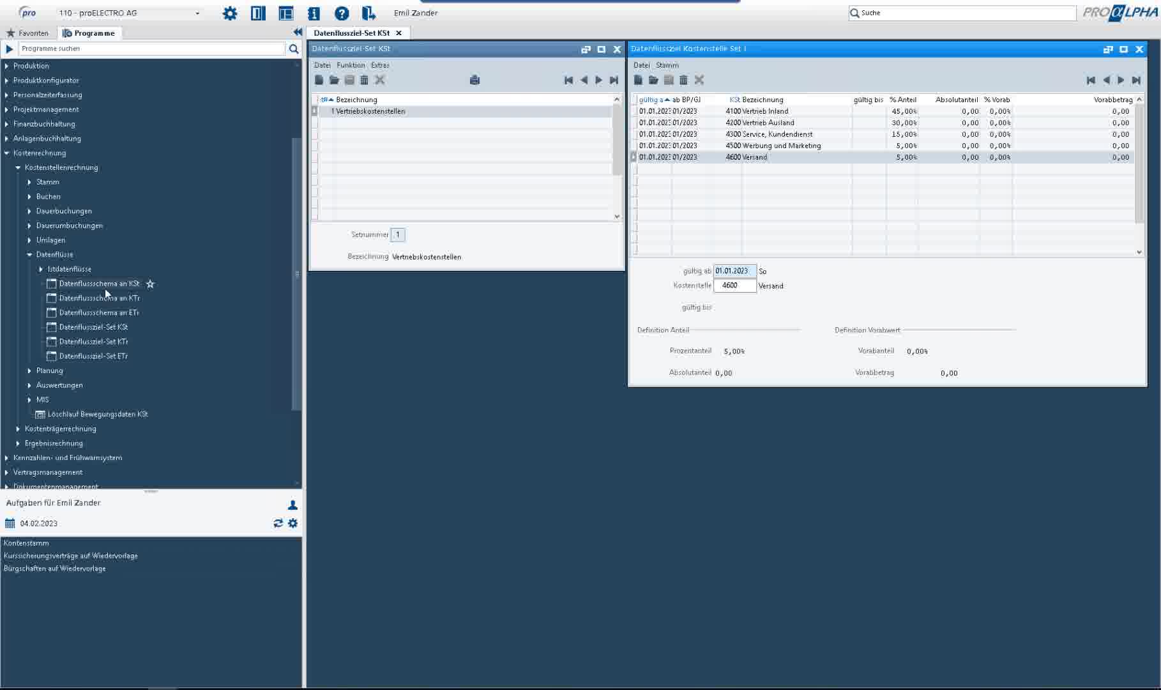This screenshot has width=1161, height=690.
Task: Jump to last record in Datenflussziel Kostenstelle window
Action: pos(1136,80)
